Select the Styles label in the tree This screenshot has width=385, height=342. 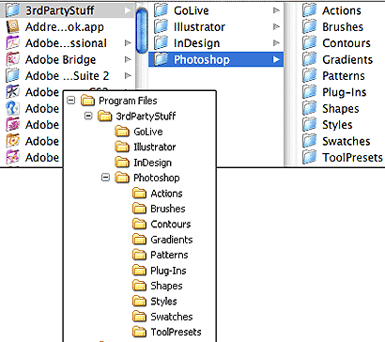pos(163,302)
